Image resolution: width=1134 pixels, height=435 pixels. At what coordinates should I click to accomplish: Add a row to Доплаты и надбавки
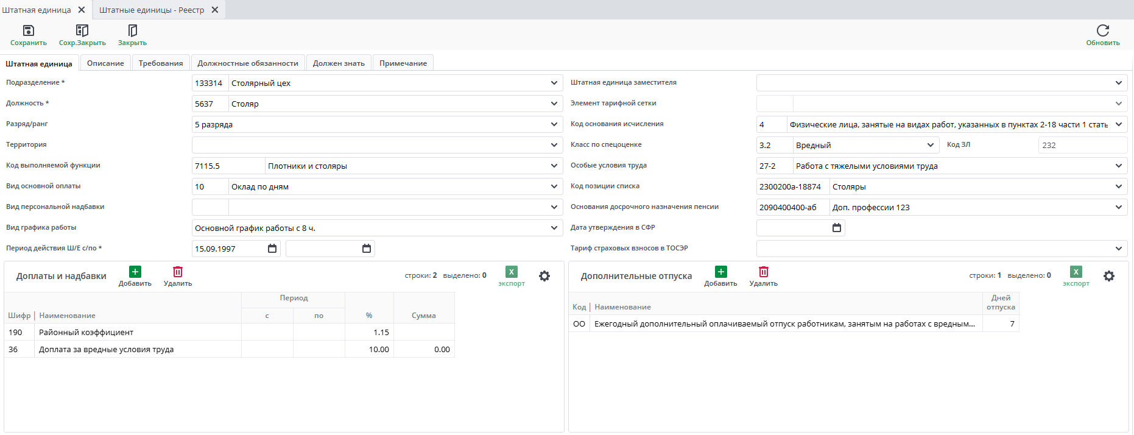coord(135,272)
